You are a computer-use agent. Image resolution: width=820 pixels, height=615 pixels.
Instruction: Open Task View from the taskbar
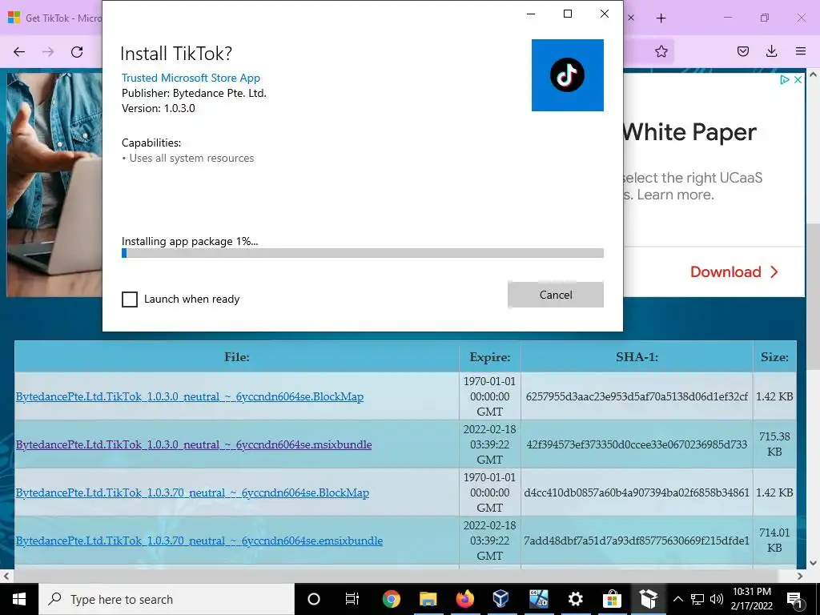point(352,599)
